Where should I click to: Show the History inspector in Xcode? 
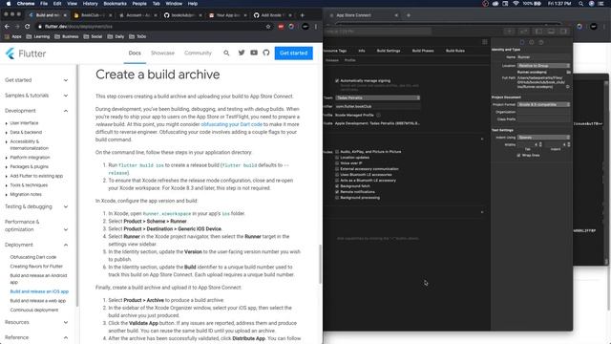532,42
